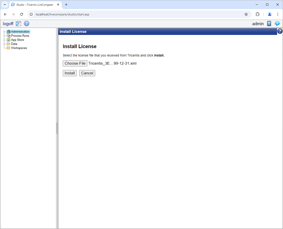The image size is (283, 229).
Task: Click the browser refresh icon
Action: [21, 14]
